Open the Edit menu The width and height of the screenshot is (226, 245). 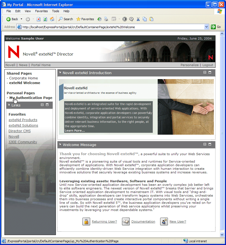tap(18, 11)
